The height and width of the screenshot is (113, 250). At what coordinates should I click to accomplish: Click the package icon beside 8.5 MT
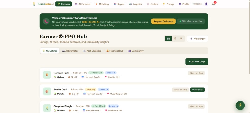[x=70, y=94]
